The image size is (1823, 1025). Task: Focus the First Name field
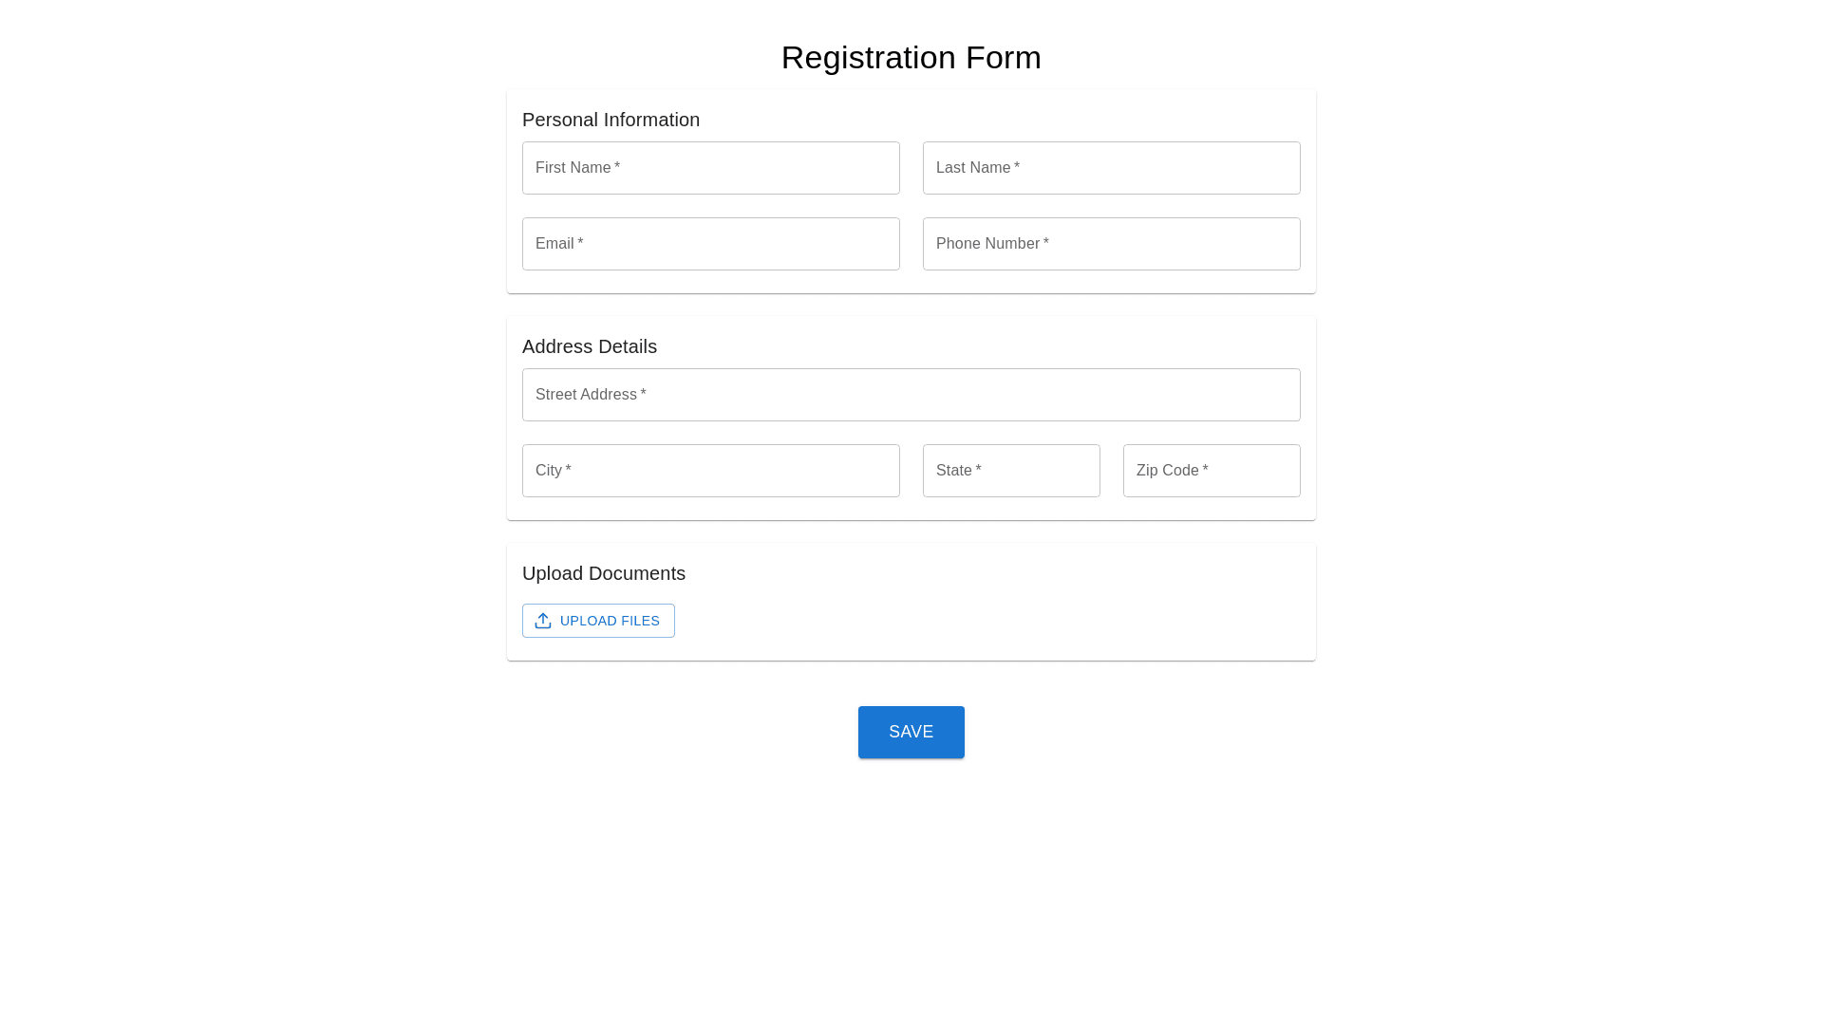pos(710,168)
